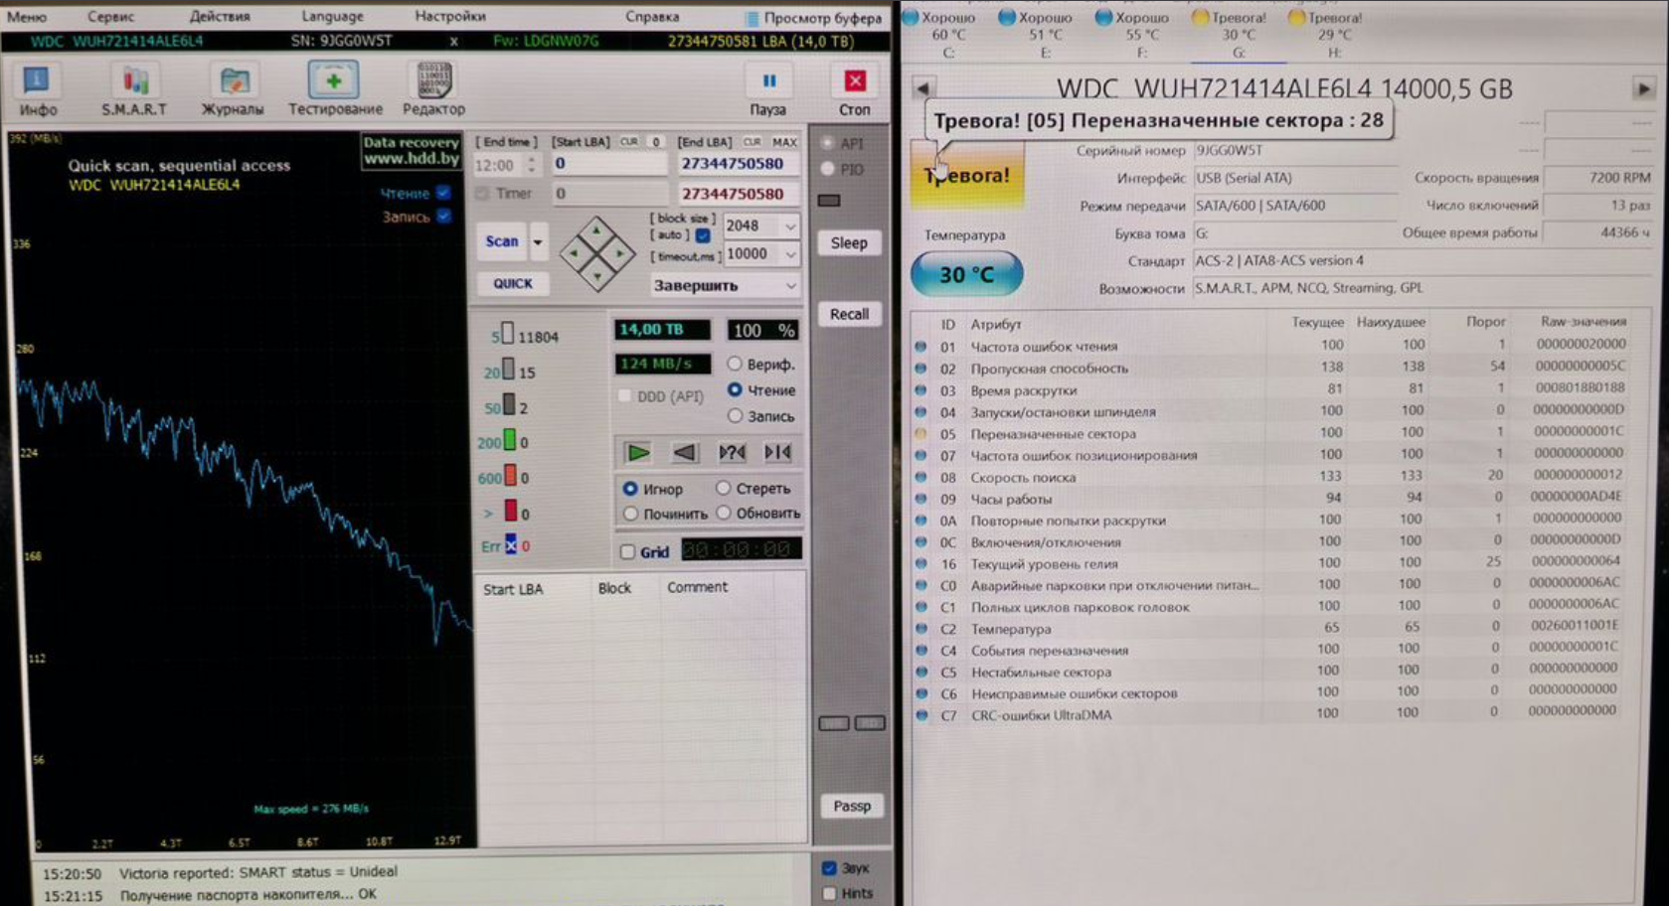
Task: Click status dot for attribute 03 Время раскрутки
Action: [920, 390]
